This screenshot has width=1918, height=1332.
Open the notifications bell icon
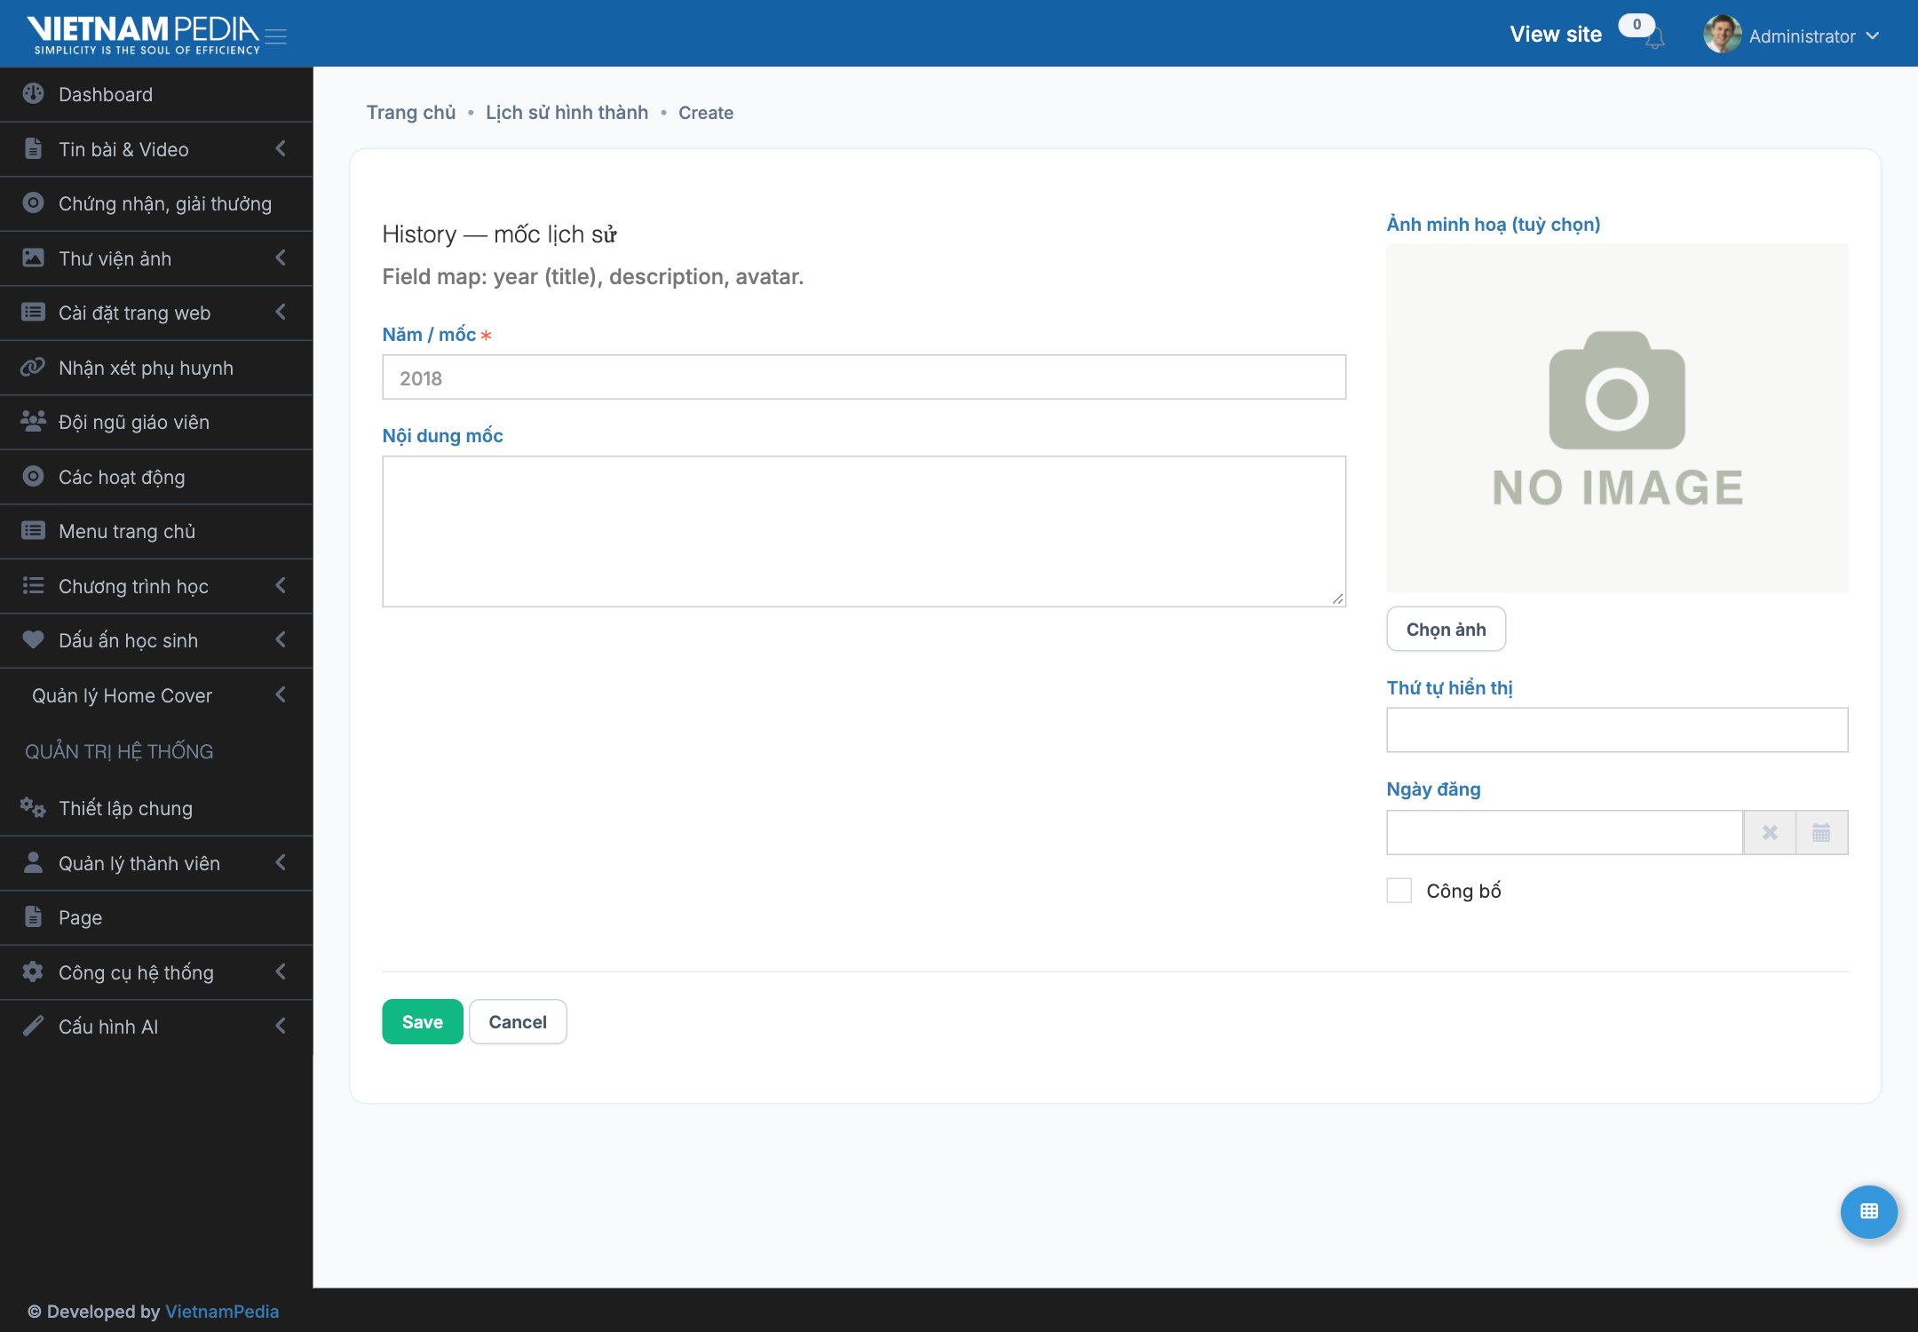pos(1654,38)
